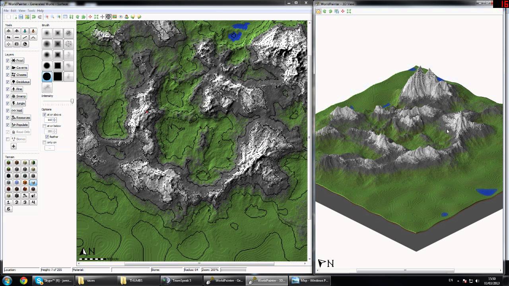509x286 pixels.
Task: Select the bucket and shovel Beaches terrain
Action: point(33,196)
